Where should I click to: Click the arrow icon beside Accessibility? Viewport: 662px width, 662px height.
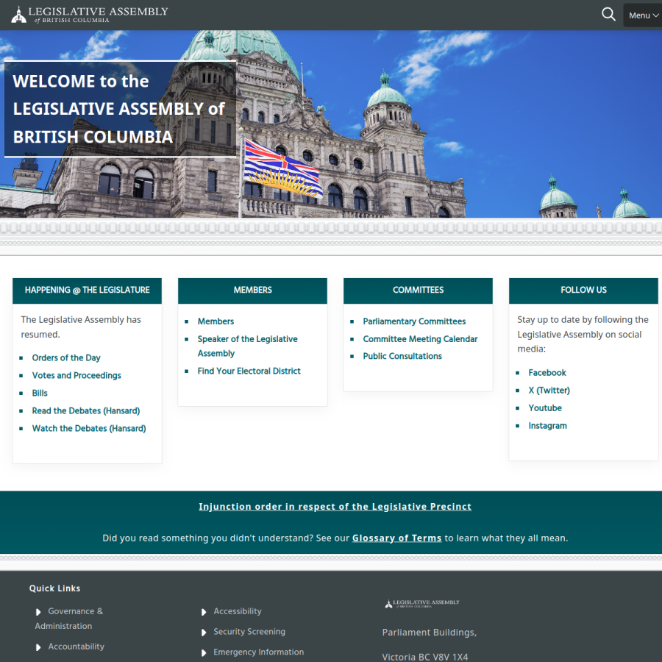tap(204, 612)
